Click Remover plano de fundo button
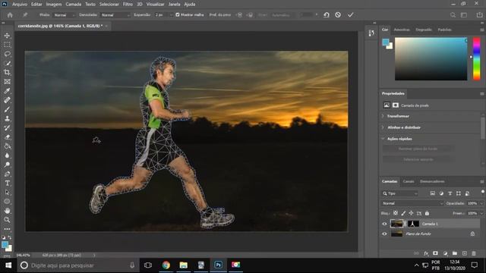 418,149
